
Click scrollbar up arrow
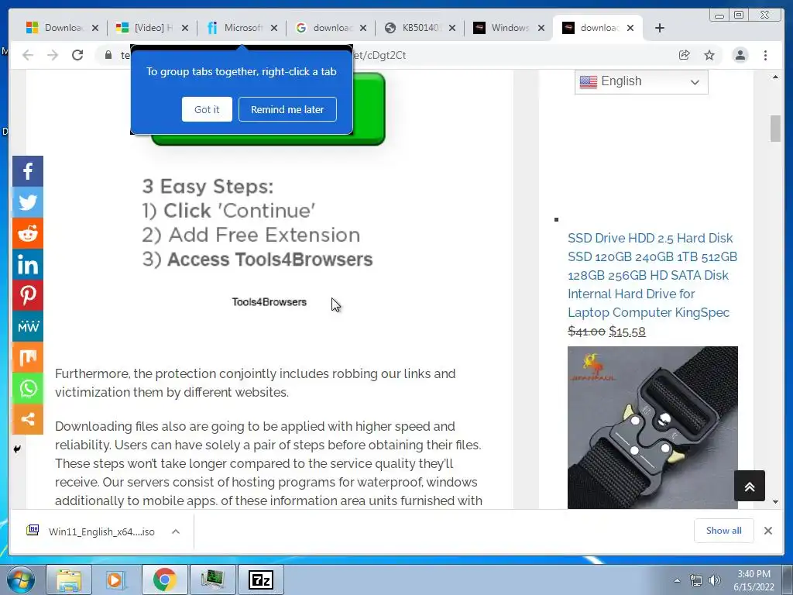[775, 77]
